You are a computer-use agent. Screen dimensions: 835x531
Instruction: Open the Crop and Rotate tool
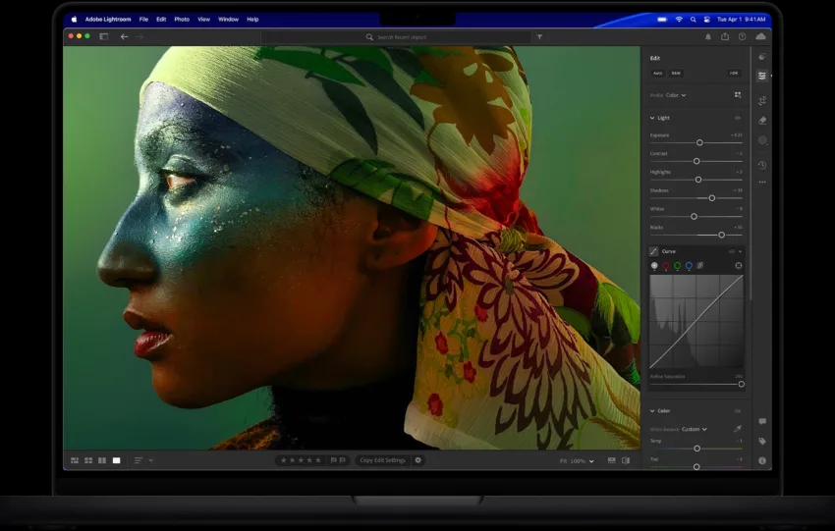[x=762, y=100]
